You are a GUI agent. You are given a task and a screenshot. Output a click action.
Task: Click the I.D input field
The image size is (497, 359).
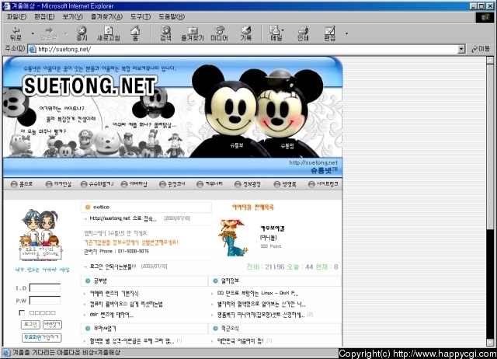coord(45,288)
